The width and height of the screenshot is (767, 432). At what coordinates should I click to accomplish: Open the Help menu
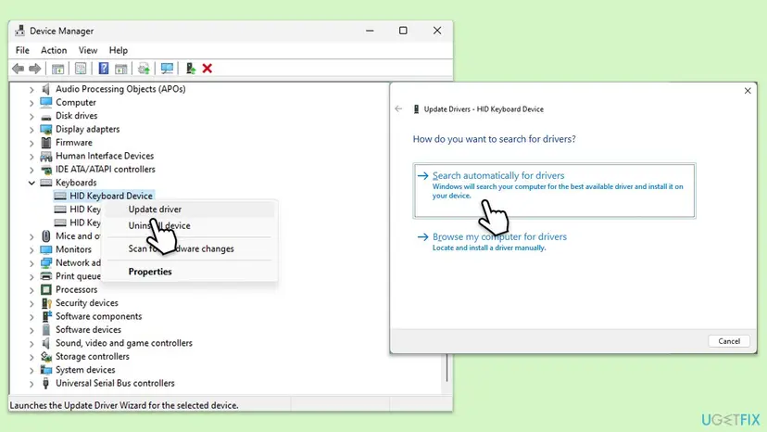coord(119,50)
